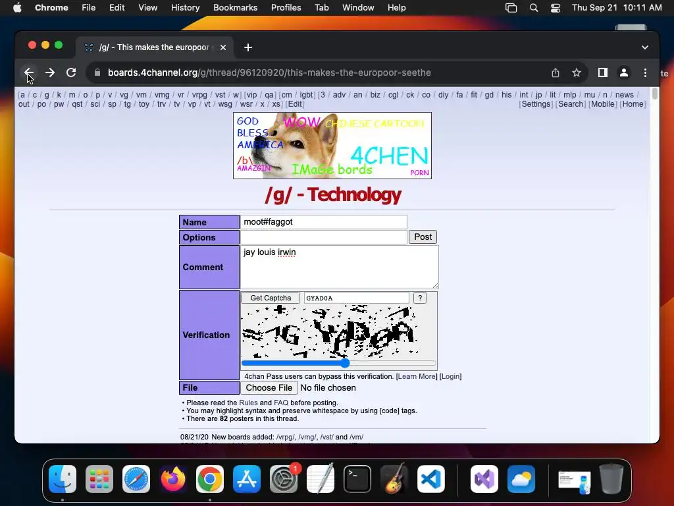Open the Learn More link
This screenshot has height=506, width=674.
point(417,376)
